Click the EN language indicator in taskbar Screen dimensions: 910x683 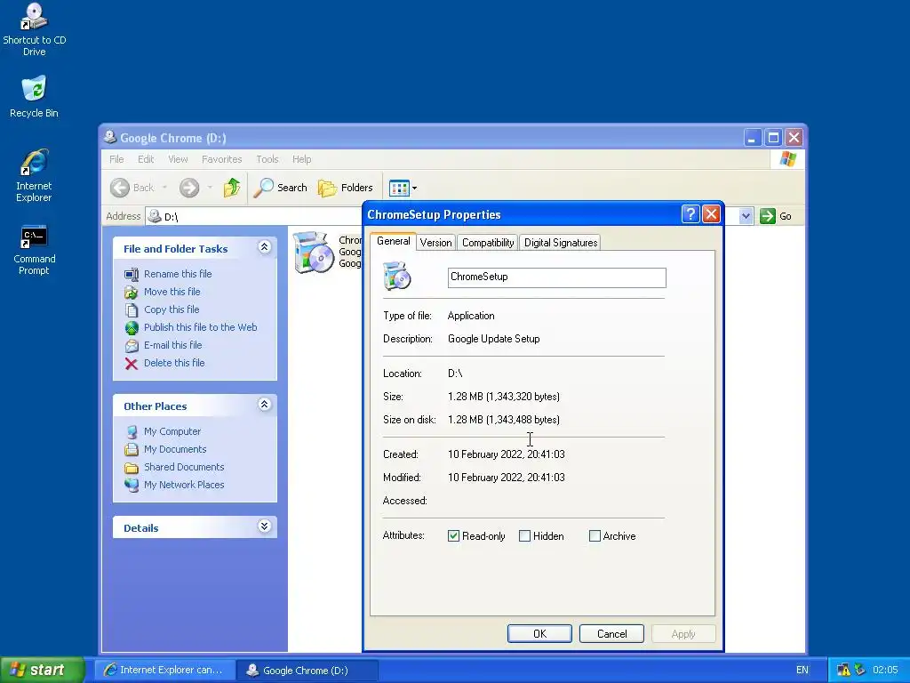pos(802,670)
